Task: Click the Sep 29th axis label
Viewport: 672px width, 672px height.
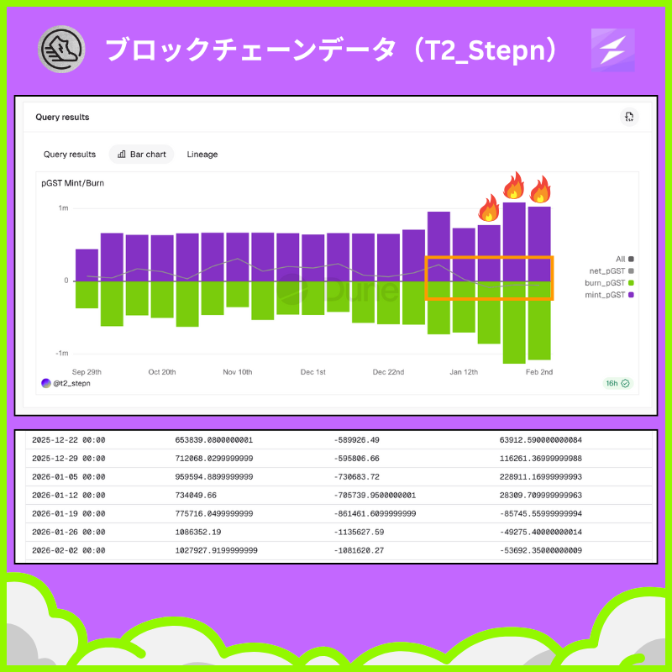Action: point(87,372)
